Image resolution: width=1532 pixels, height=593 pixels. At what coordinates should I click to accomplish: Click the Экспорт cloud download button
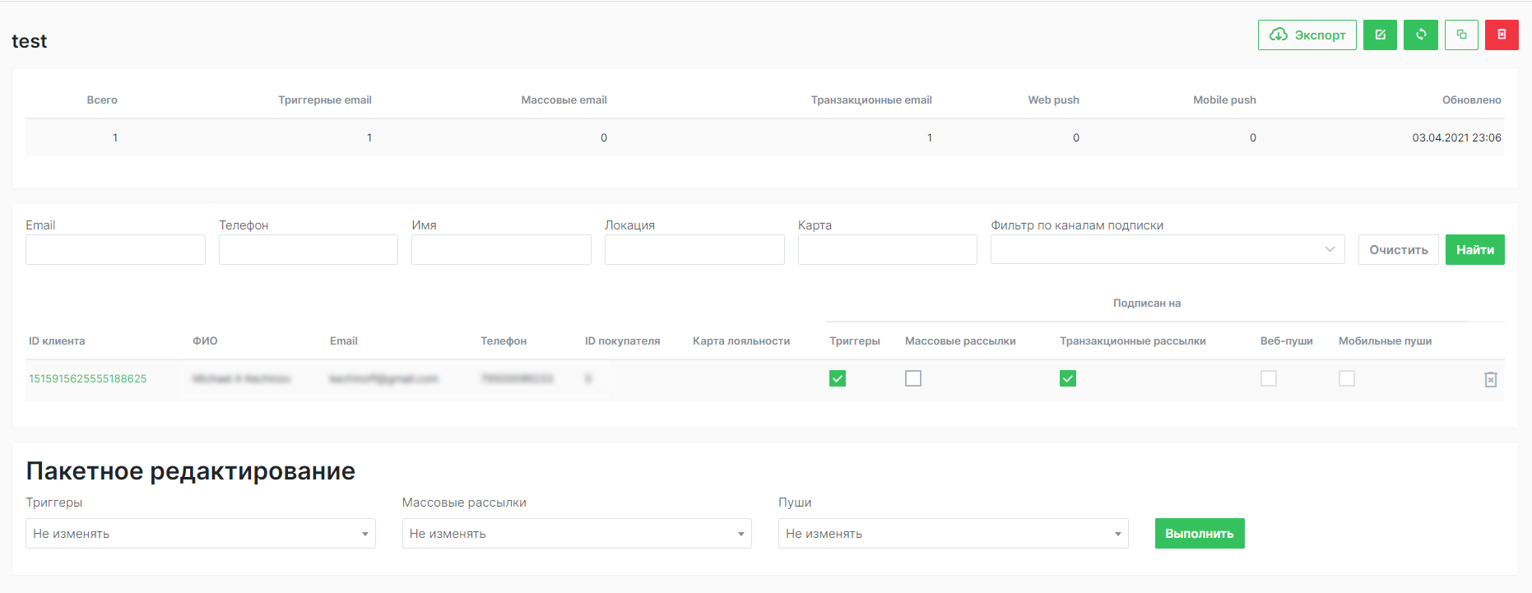coord(1307,35)
